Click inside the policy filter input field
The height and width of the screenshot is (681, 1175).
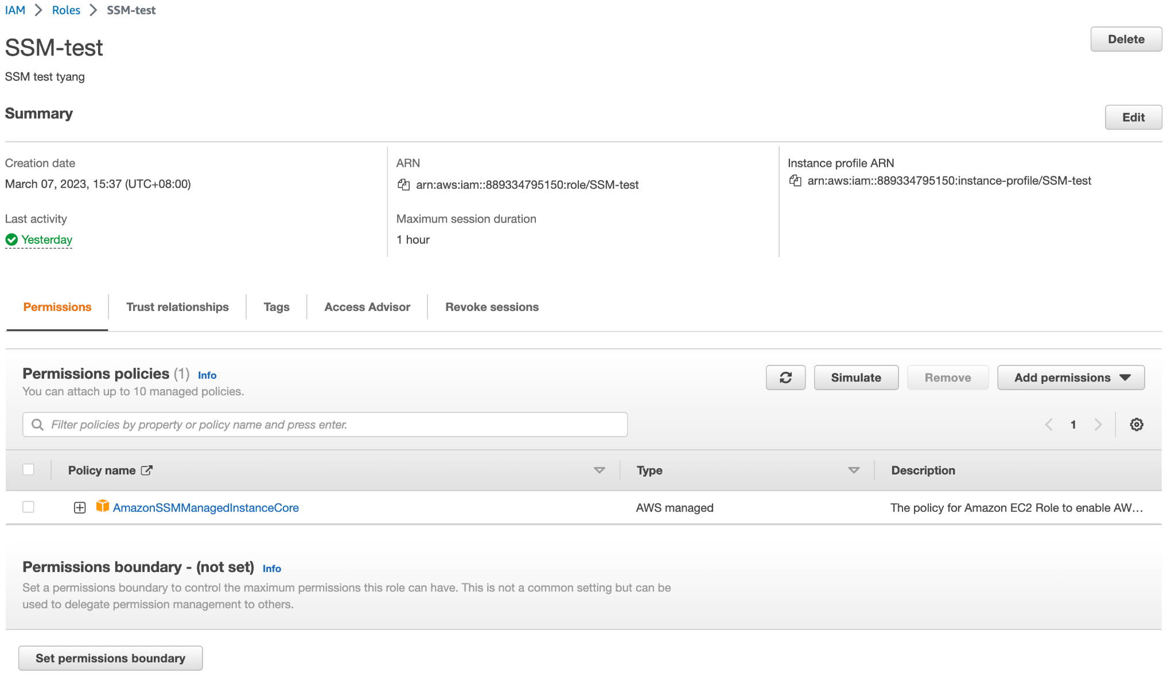pos(287,425)
